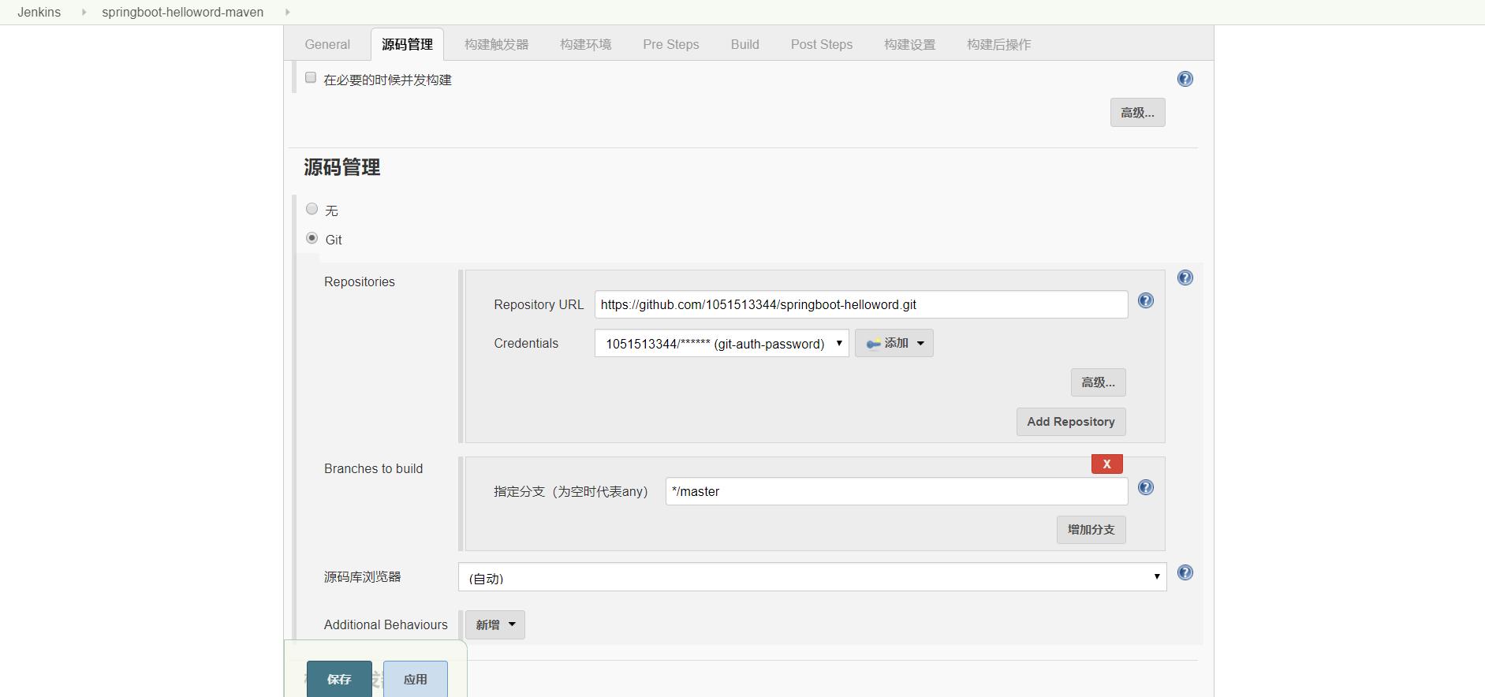
Task: Switch to the 构建触发器 tab
Action: [x=497, y=44]
